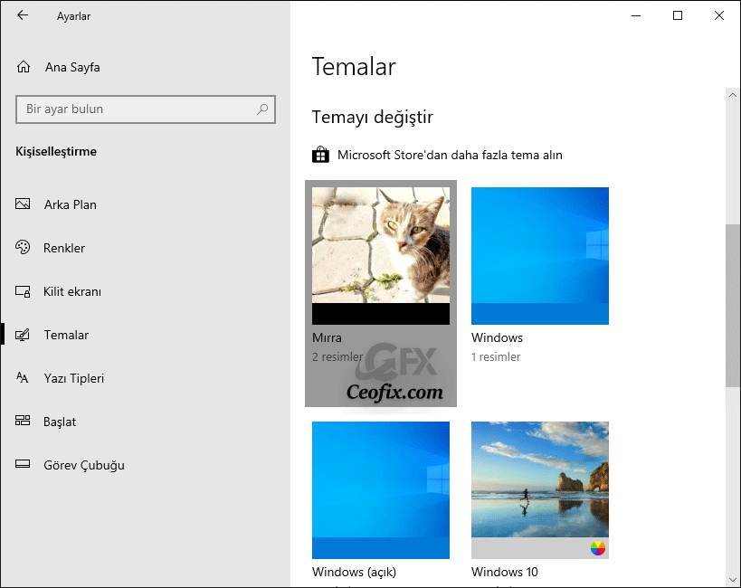Apply the Windows theme thumbnail
The width and height of the screenshot is (741, 588).
coord(540,256)
